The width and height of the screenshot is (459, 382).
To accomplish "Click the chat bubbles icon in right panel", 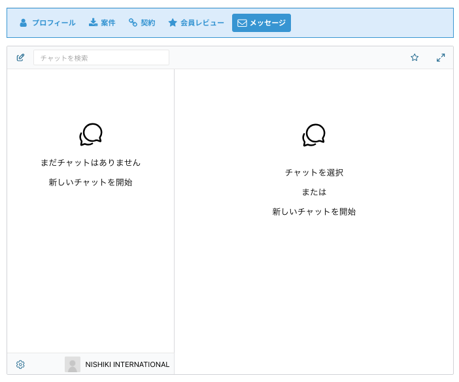I will tap(314, 135).
